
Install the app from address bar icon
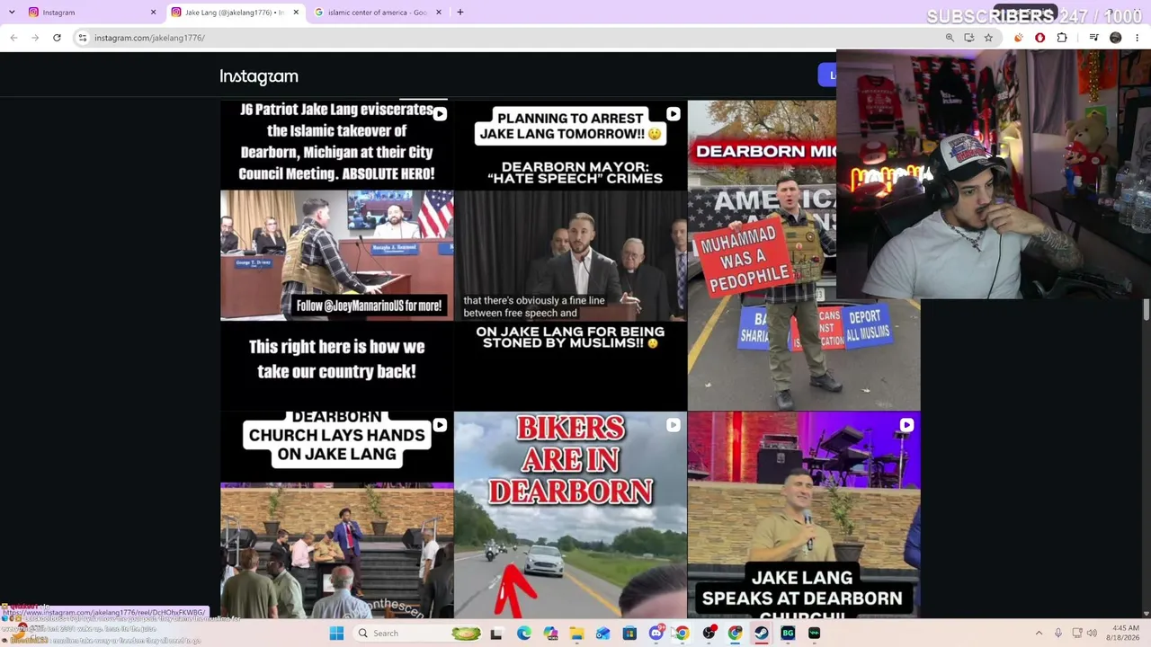click(x=968, y=38)
